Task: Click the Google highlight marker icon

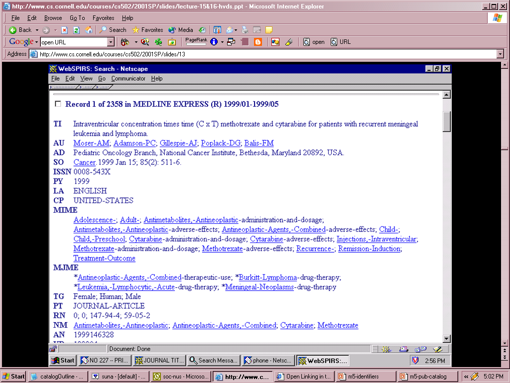Action: click(288, 42)
